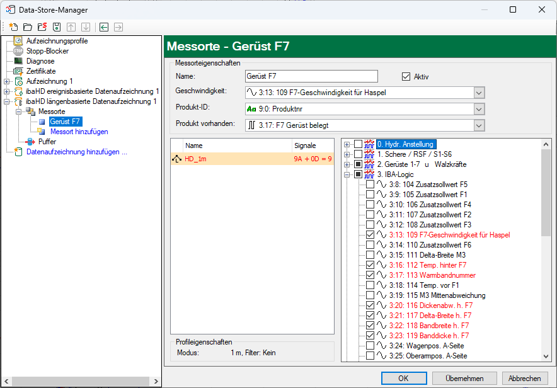The image size is (557, 388).
Task: Expand the Aufzeichnung 1 tree node
Action: pos(6,81)
